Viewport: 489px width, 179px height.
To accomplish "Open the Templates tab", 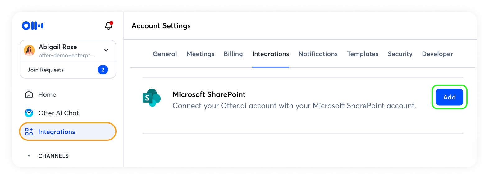I will (363, 54).
